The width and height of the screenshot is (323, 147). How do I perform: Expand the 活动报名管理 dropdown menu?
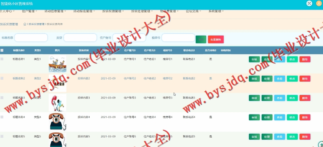tap(84, 11)
